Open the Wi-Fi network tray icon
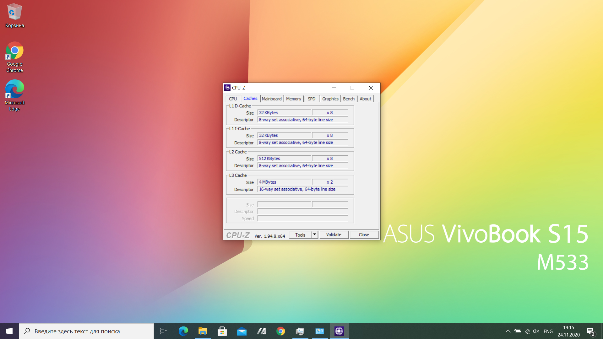603x339 pixels. point(527,331)
